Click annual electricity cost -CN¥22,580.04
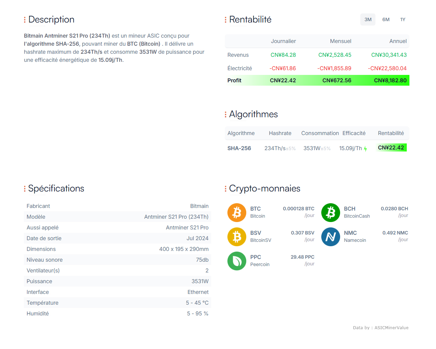Screen dimensions: 436x349 (387, 68)
